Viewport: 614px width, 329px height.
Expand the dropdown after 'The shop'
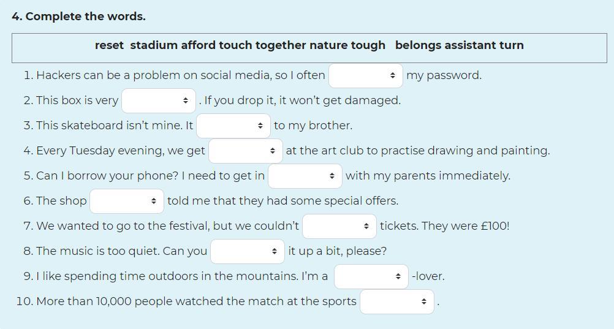[127, 201]
